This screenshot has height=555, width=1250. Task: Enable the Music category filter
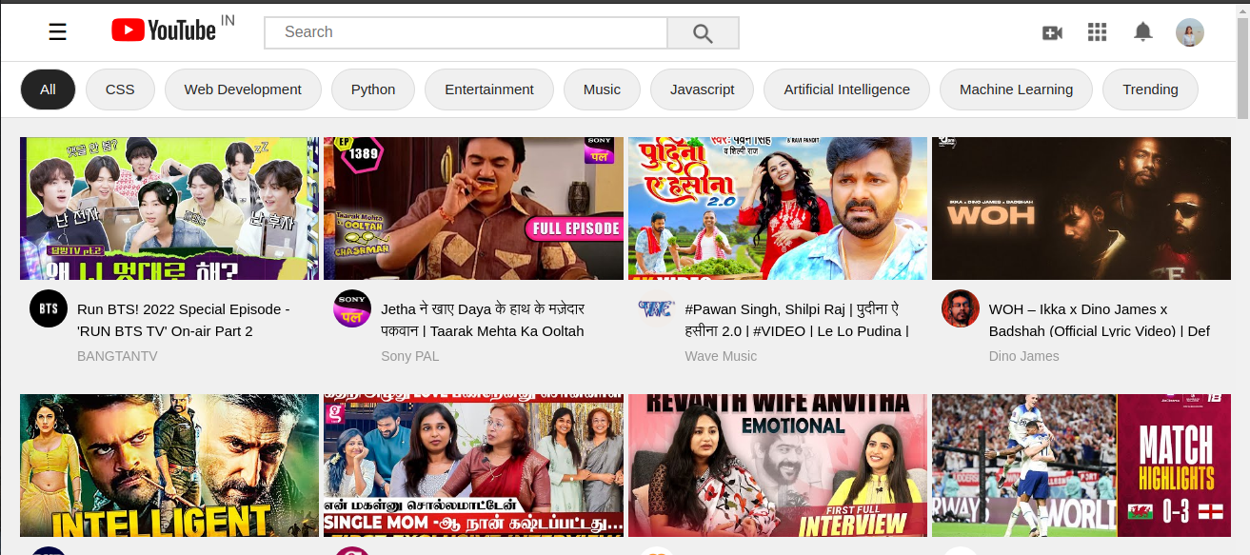click(x=602, y=89)
